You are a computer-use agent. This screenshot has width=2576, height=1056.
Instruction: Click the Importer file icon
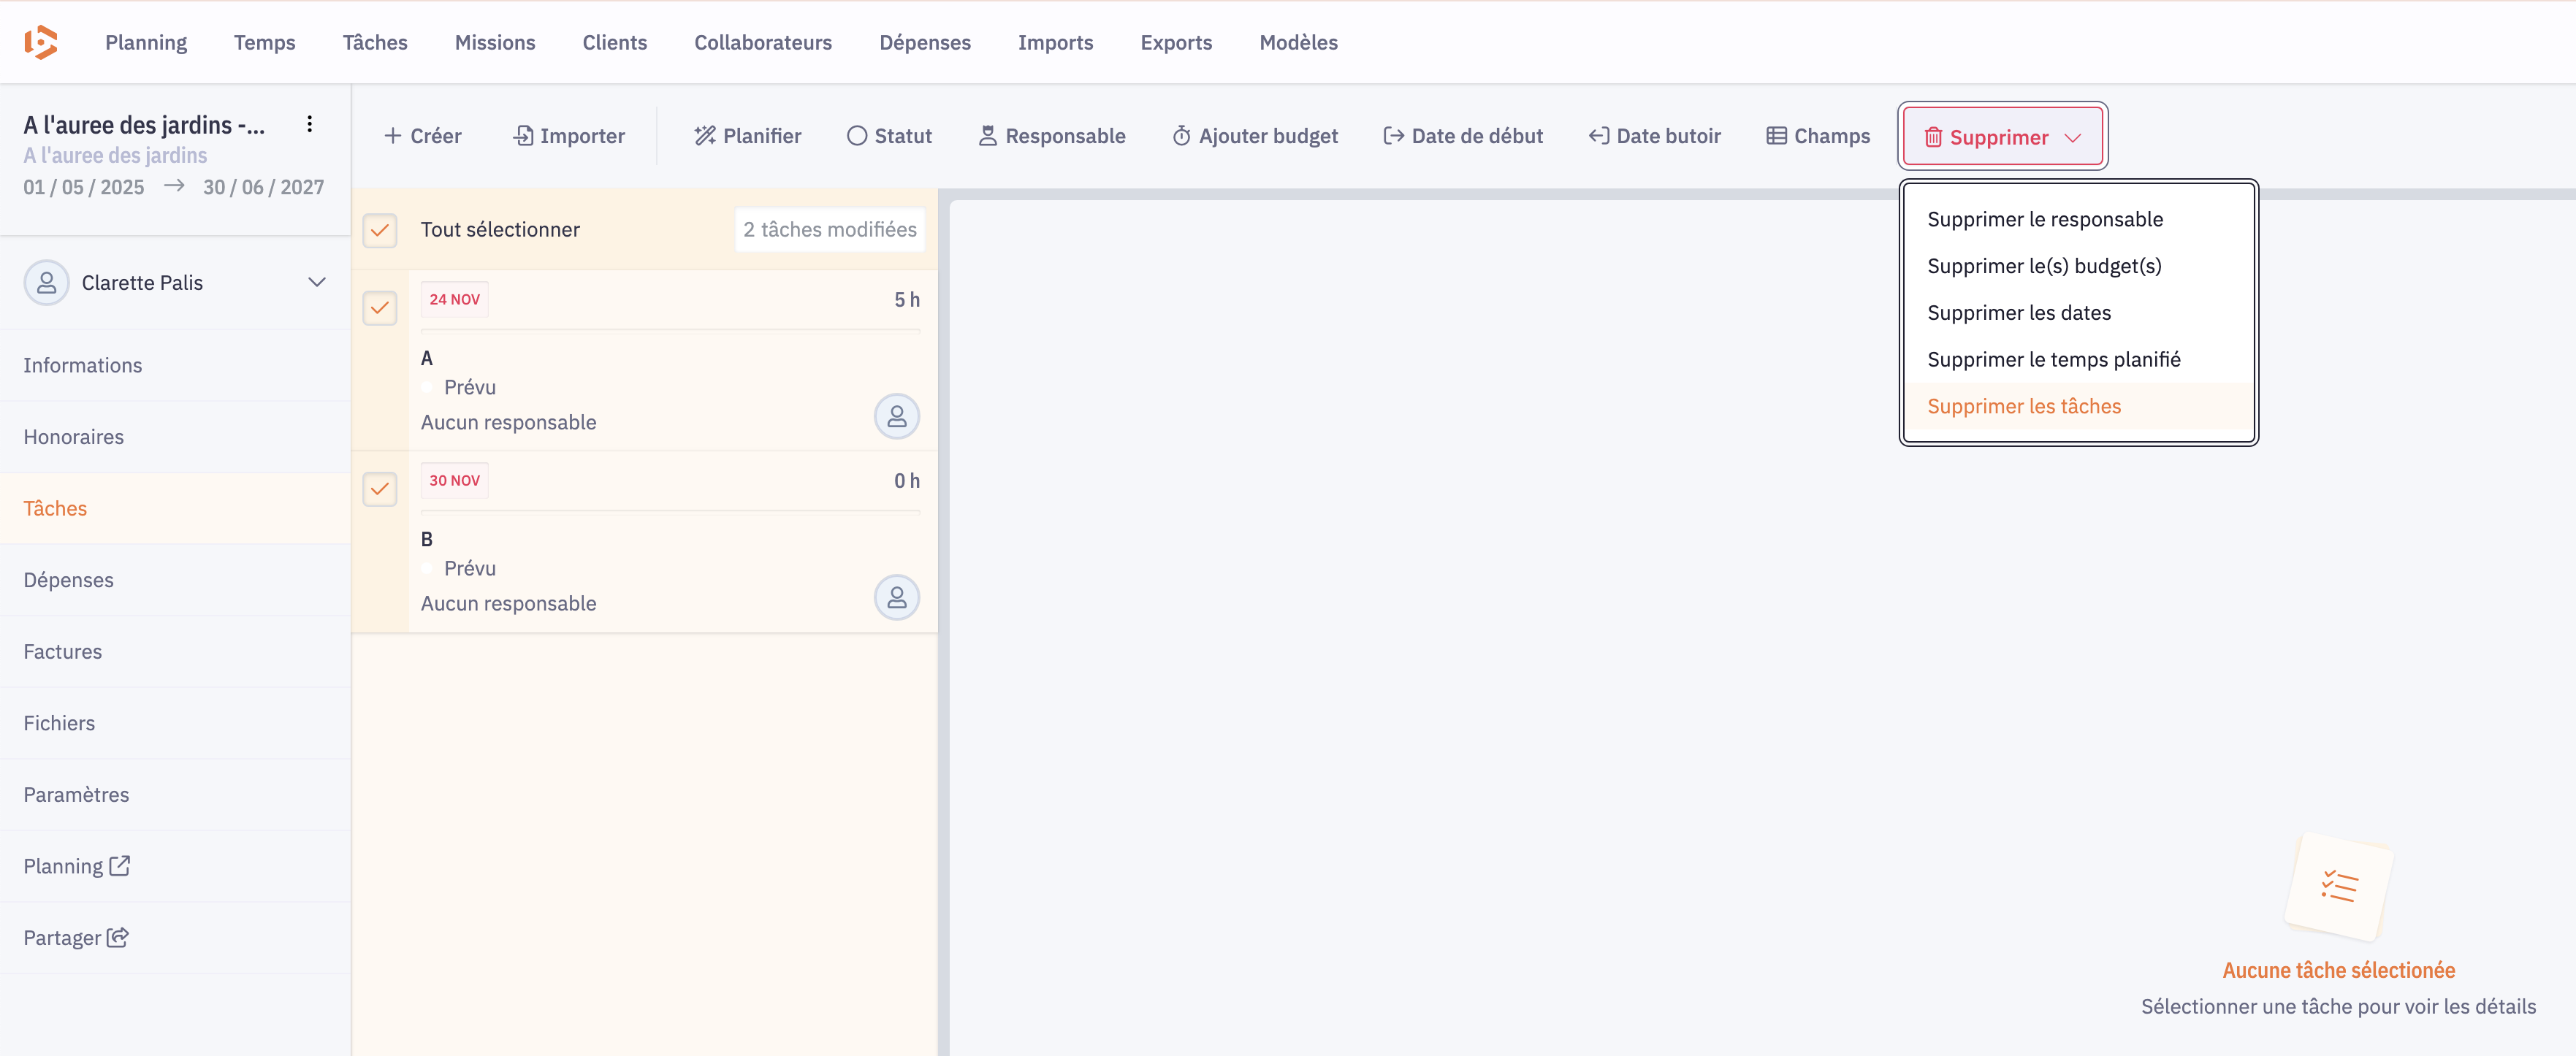[x=523, y=136]
